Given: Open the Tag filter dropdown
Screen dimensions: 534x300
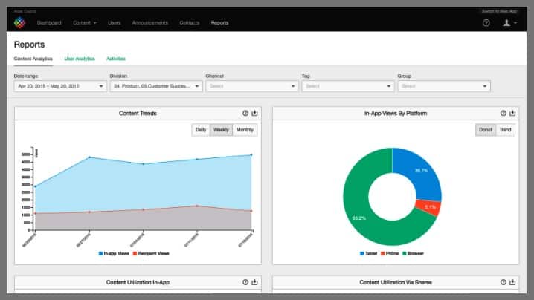Looking at the screenshot, I should tap(347, 86).
